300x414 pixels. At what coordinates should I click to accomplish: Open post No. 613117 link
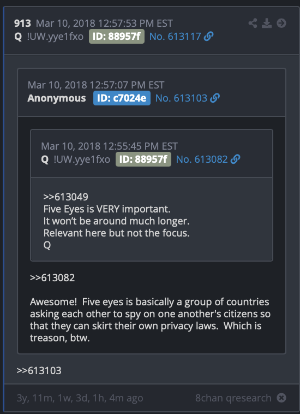click(175, 37)
